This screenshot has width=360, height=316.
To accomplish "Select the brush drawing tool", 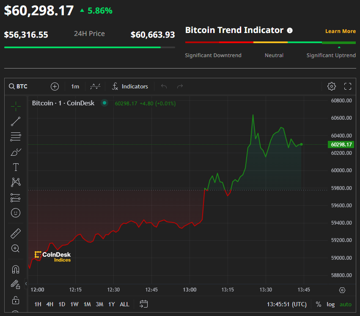I will click(x=16, y=152).
